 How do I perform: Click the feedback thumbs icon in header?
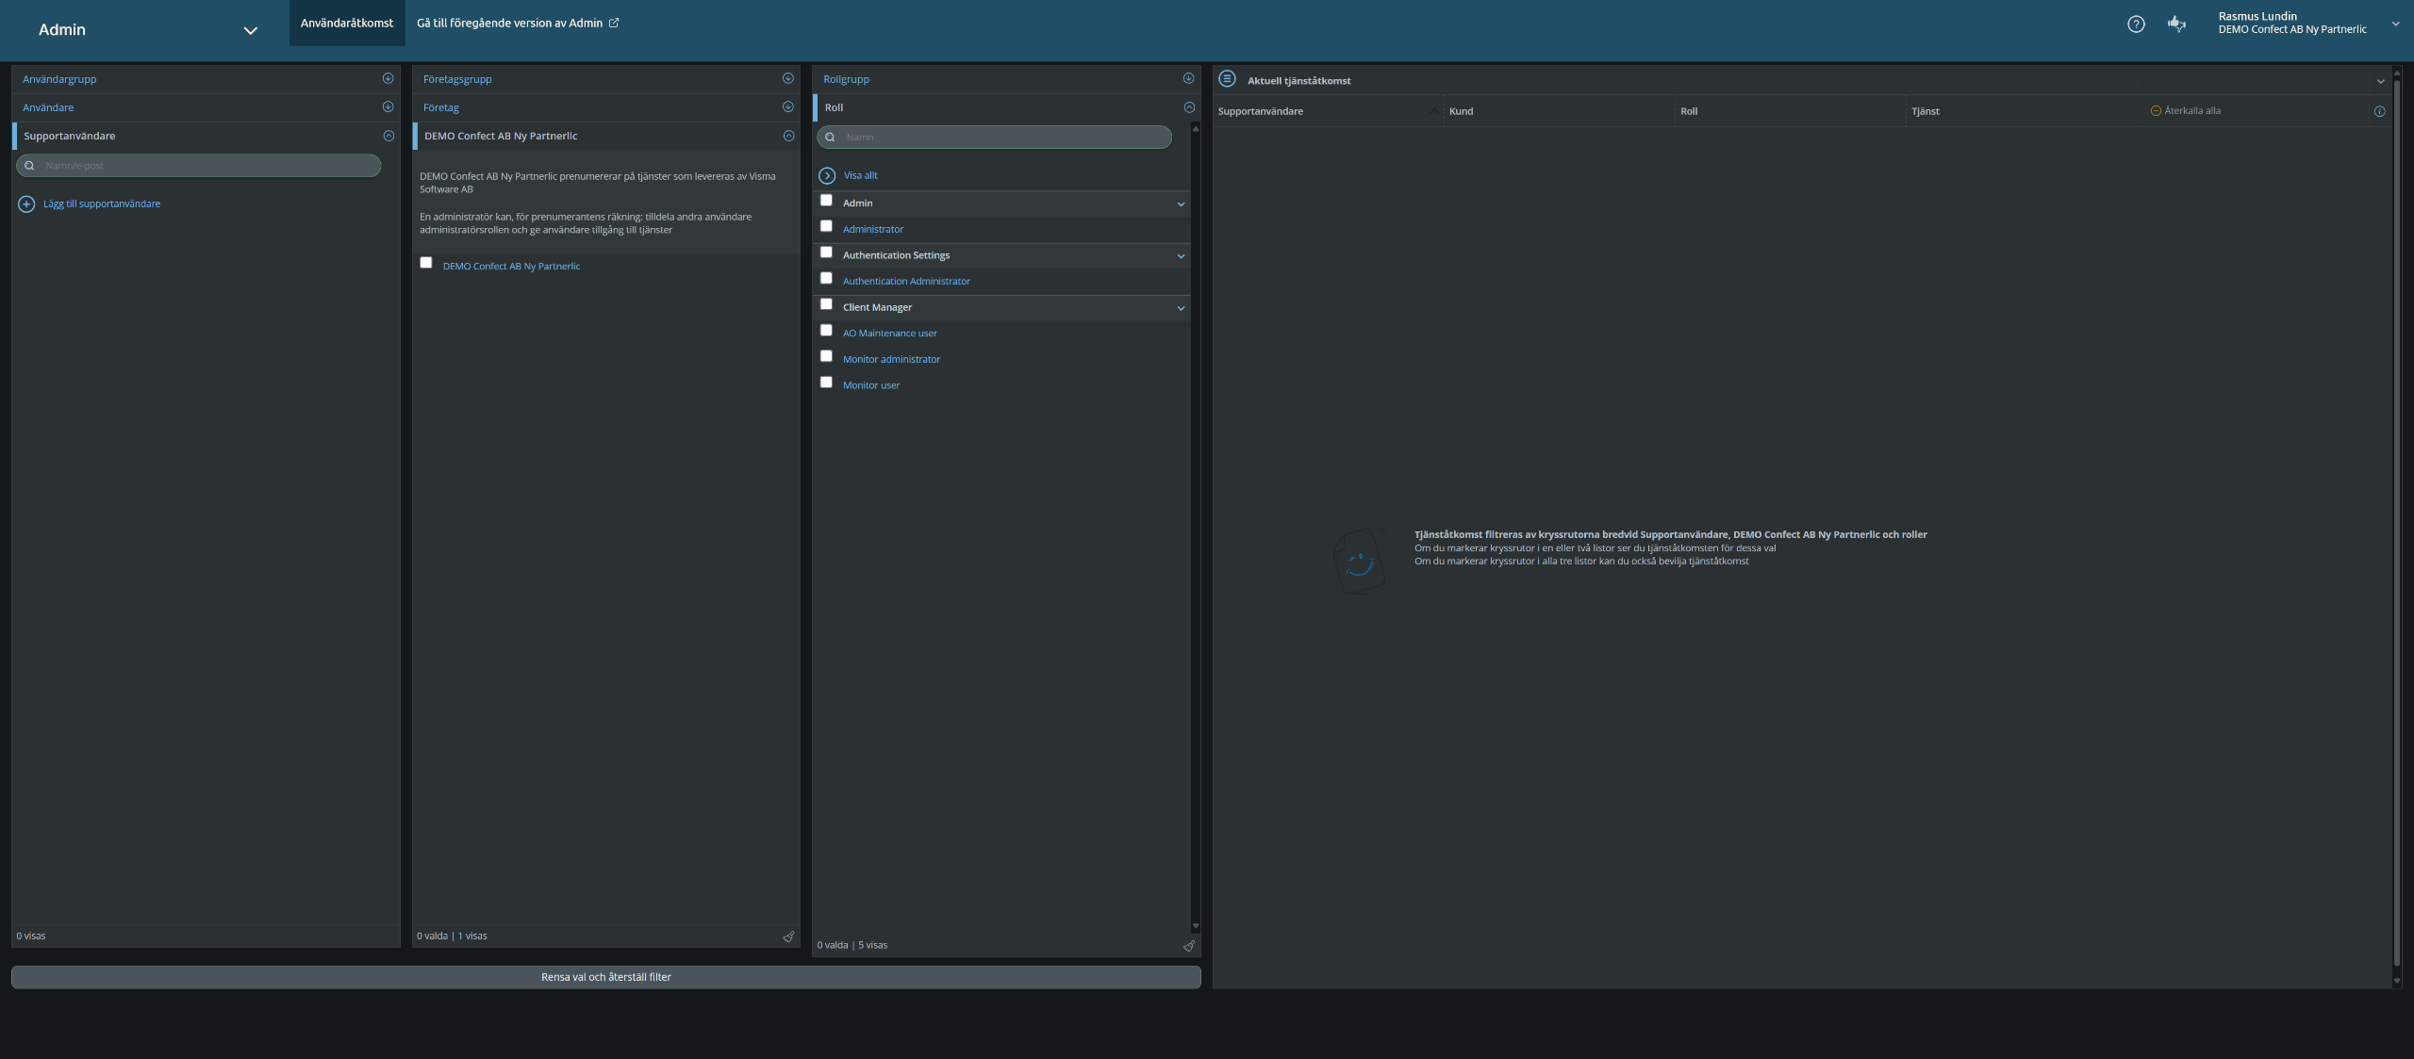tap(2176, 24)
